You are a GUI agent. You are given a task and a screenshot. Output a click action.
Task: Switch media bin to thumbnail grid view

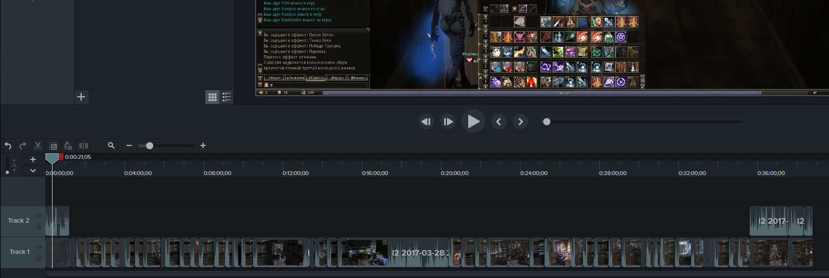213,97
